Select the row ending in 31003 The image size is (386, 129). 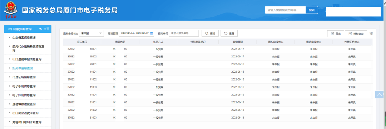[x=218, y=118]
